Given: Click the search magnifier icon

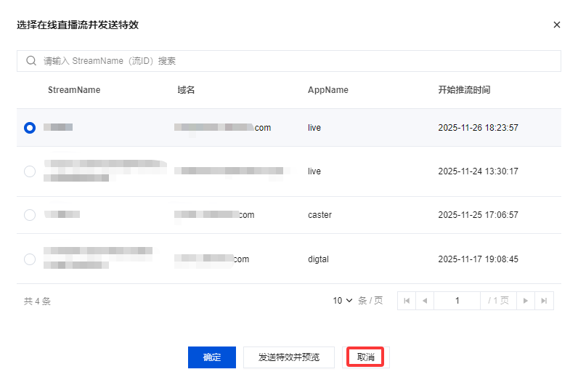Looking at the screenshot, I should [x=31, y=61].
